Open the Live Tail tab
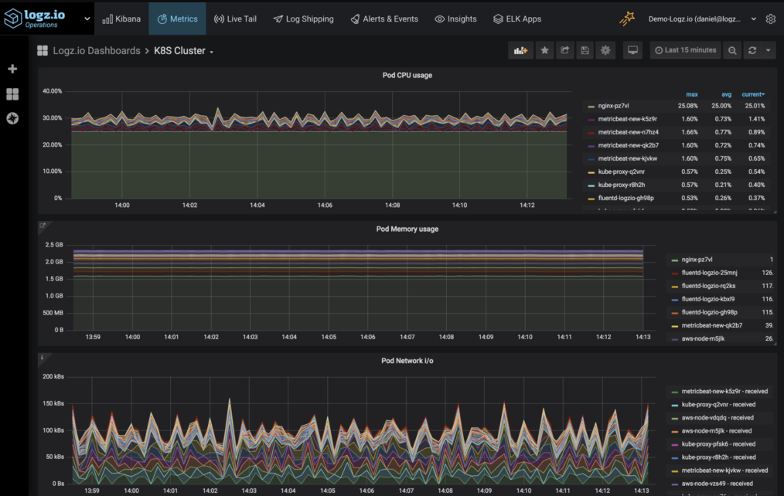Image resolution: width=784 pixels, height=496 pixels. tap(235, 19)
